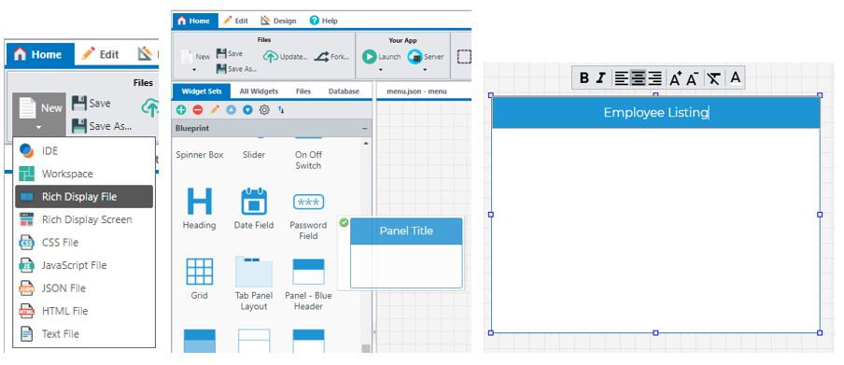Add widget set with green plus icon
The width and height of the screenshot is (844, 365).
pyautogui.click(x=181, y=110)
